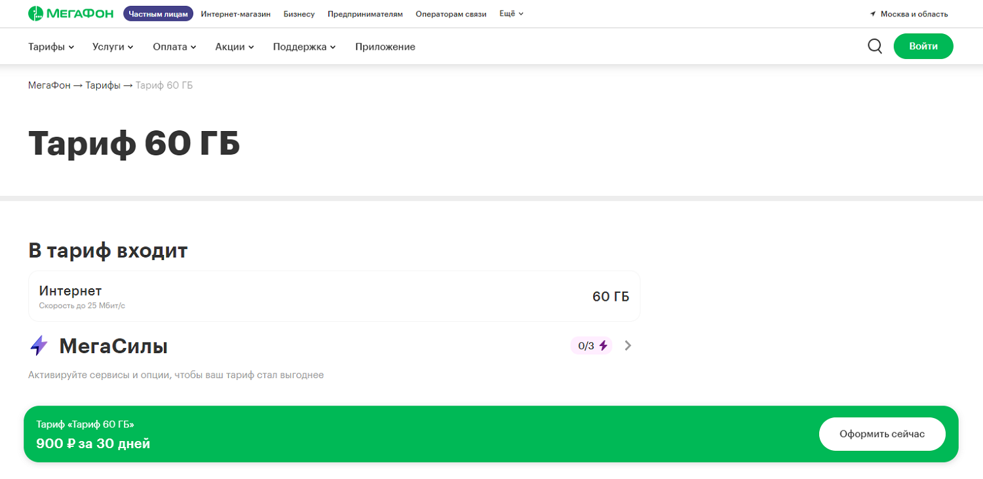Click the location arrow icon near Москва
The height and width of the screenshot is (479, 983).
tap(873, 14)
